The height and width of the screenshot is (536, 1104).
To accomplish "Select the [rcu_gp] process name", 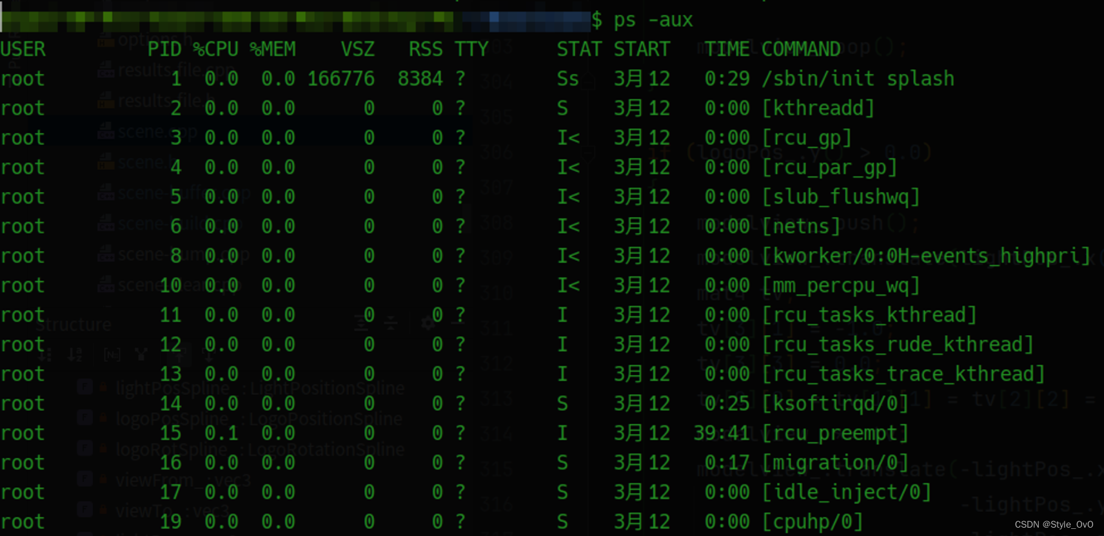I will pos(807,138).
